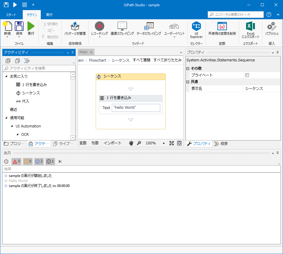Click the stop square icon in title bar
Image resolution: width=283 pixels, height=254 pixels.
[25, 5]
